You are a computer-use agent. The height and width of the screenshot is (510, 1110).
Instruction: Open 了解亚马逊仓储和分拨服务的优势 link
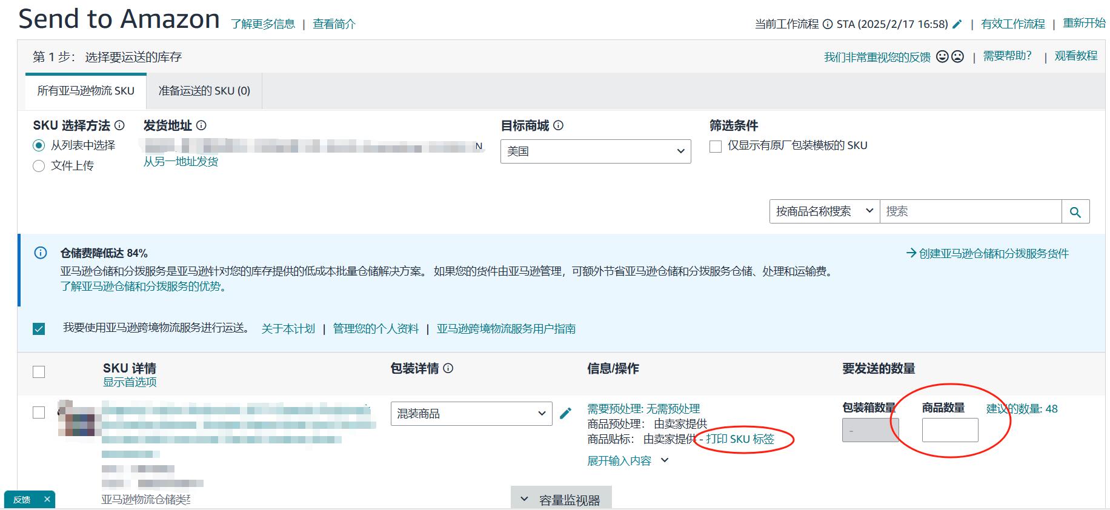[144, 286]
